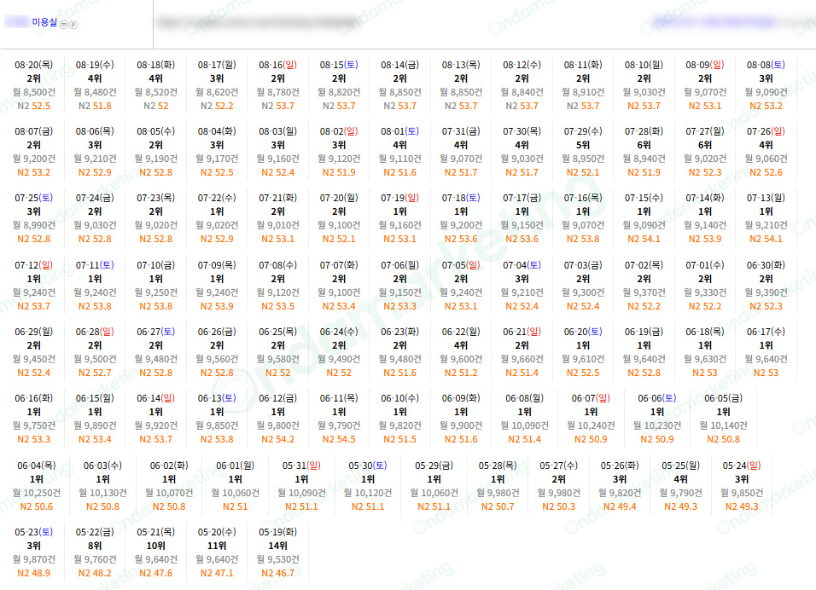816x590 pixels.
Task: Click the N2 46.7 score
Action: (x=278, y=573)
